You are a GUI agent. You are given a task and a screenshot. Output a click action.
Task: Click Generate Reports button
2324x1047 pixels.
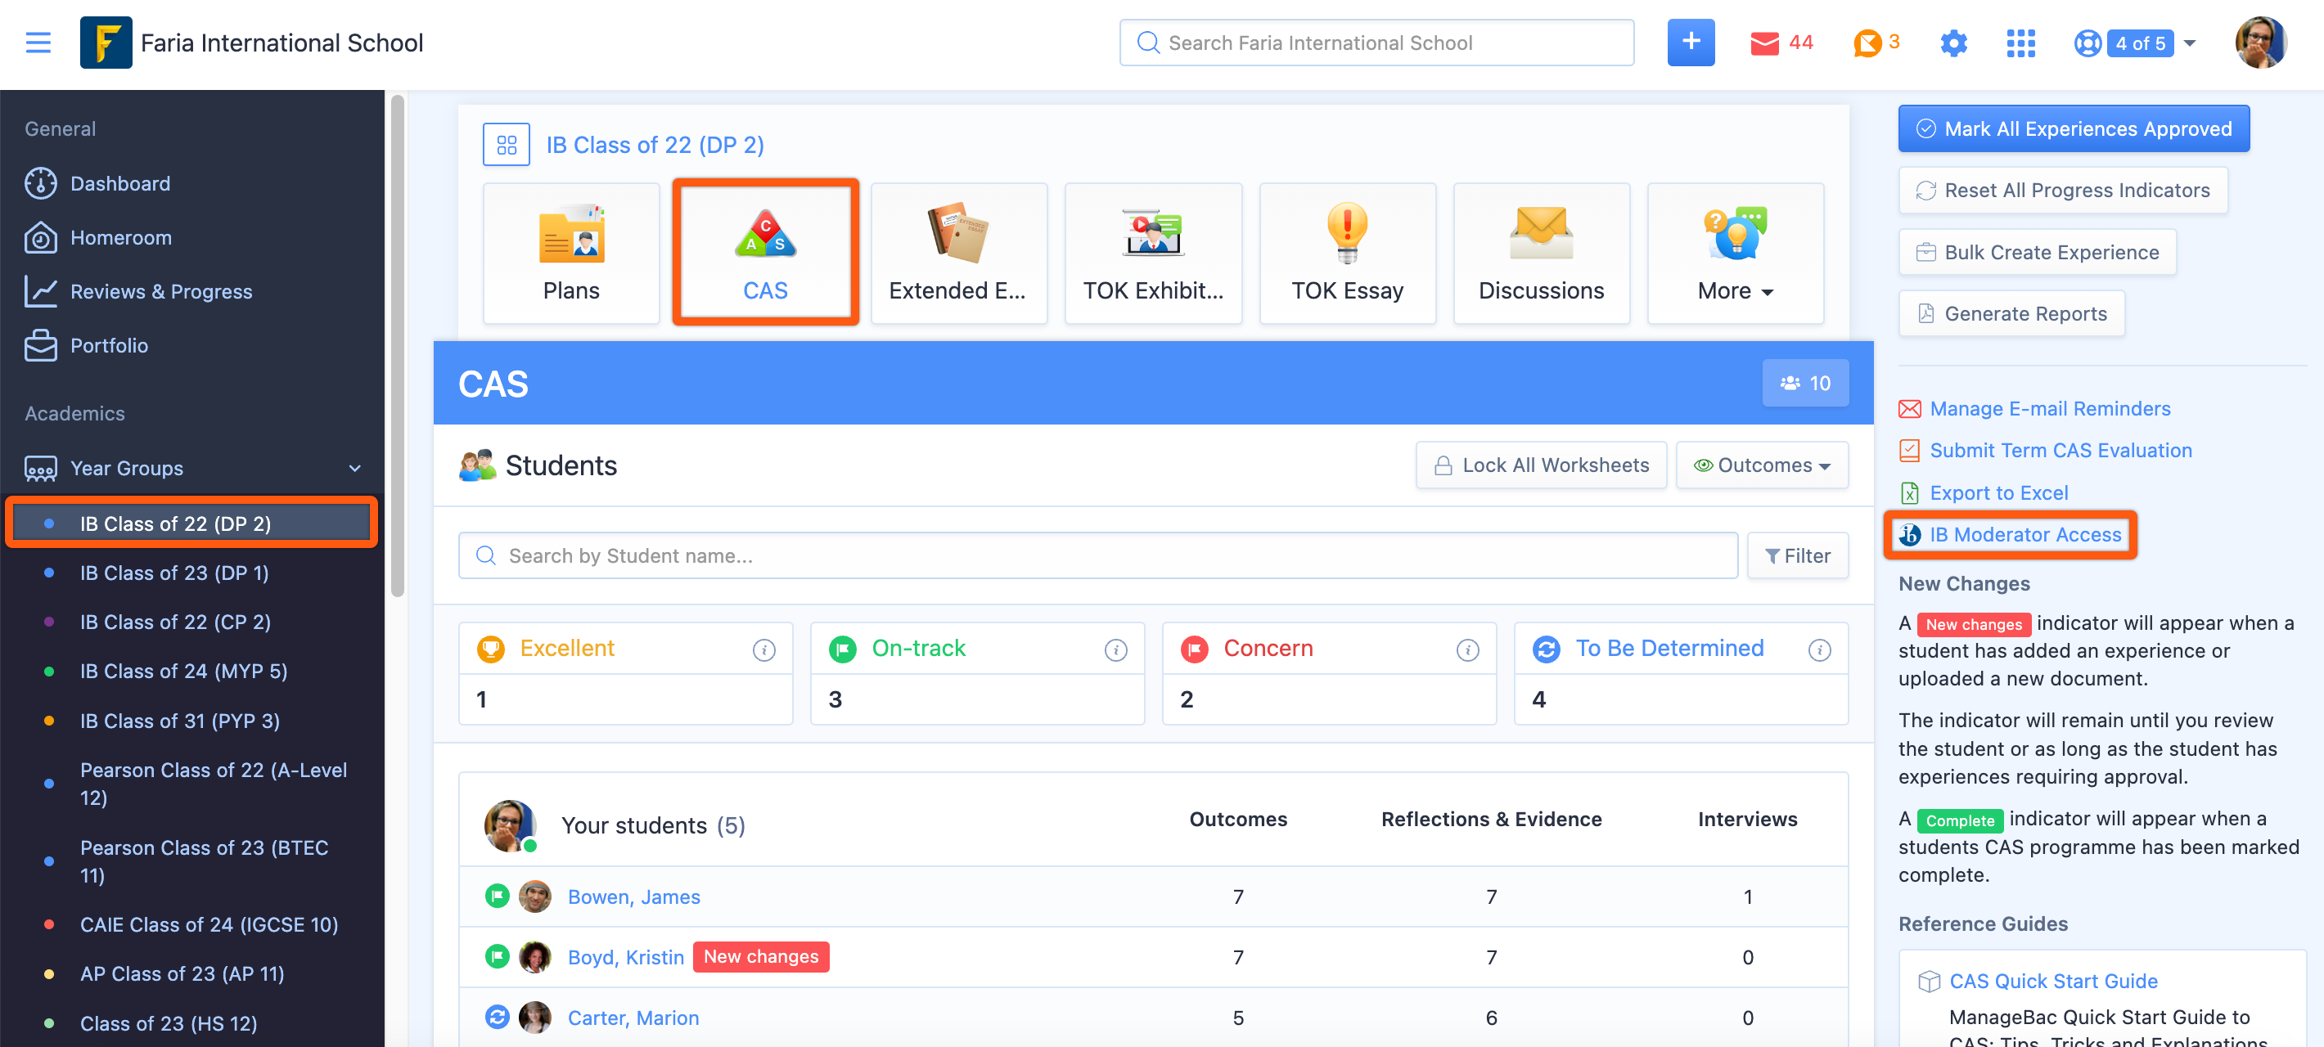pyautogui.click(x=2011, y=314)
